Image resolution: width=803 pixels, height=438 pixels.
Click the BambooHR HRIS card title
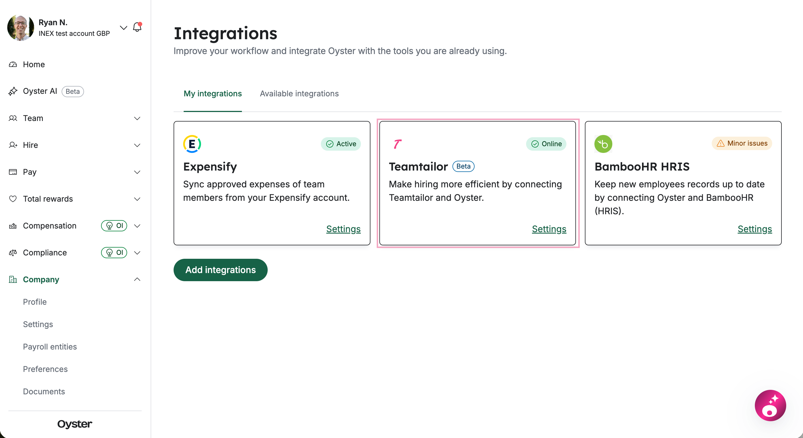pyautogui.click(x=642, y=167)
